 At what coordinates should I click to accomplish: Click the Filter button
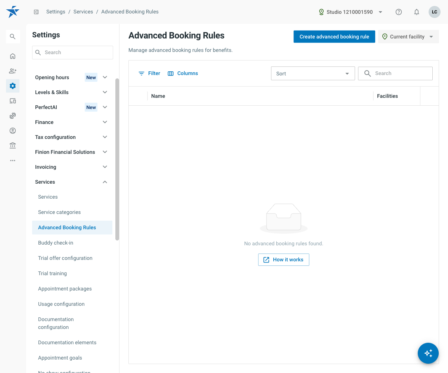[x=149, y=73]
